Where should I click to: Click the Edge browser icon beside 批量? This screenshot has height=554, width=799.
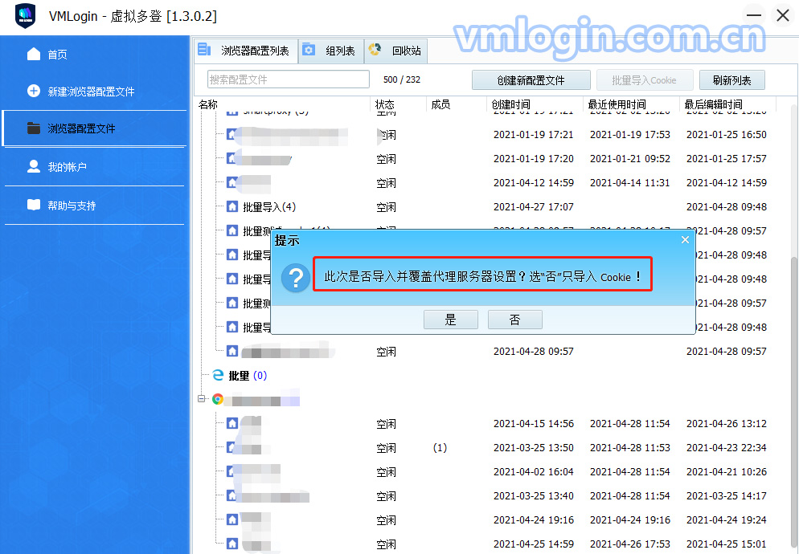tap(218, 375)
